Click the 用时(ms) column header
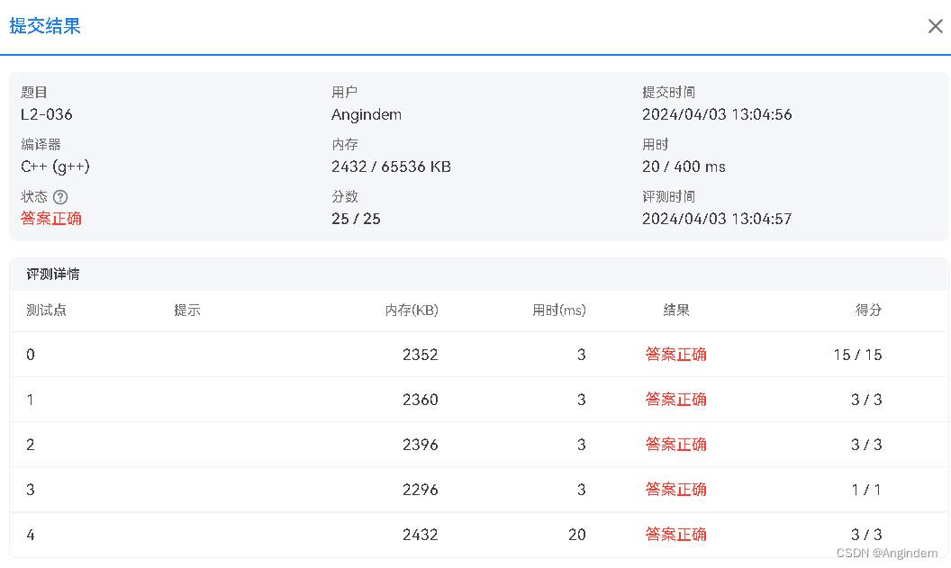Image resolution: width=951 pixels, height=568 pixels. pyautogui.click(x=558, y=311)
